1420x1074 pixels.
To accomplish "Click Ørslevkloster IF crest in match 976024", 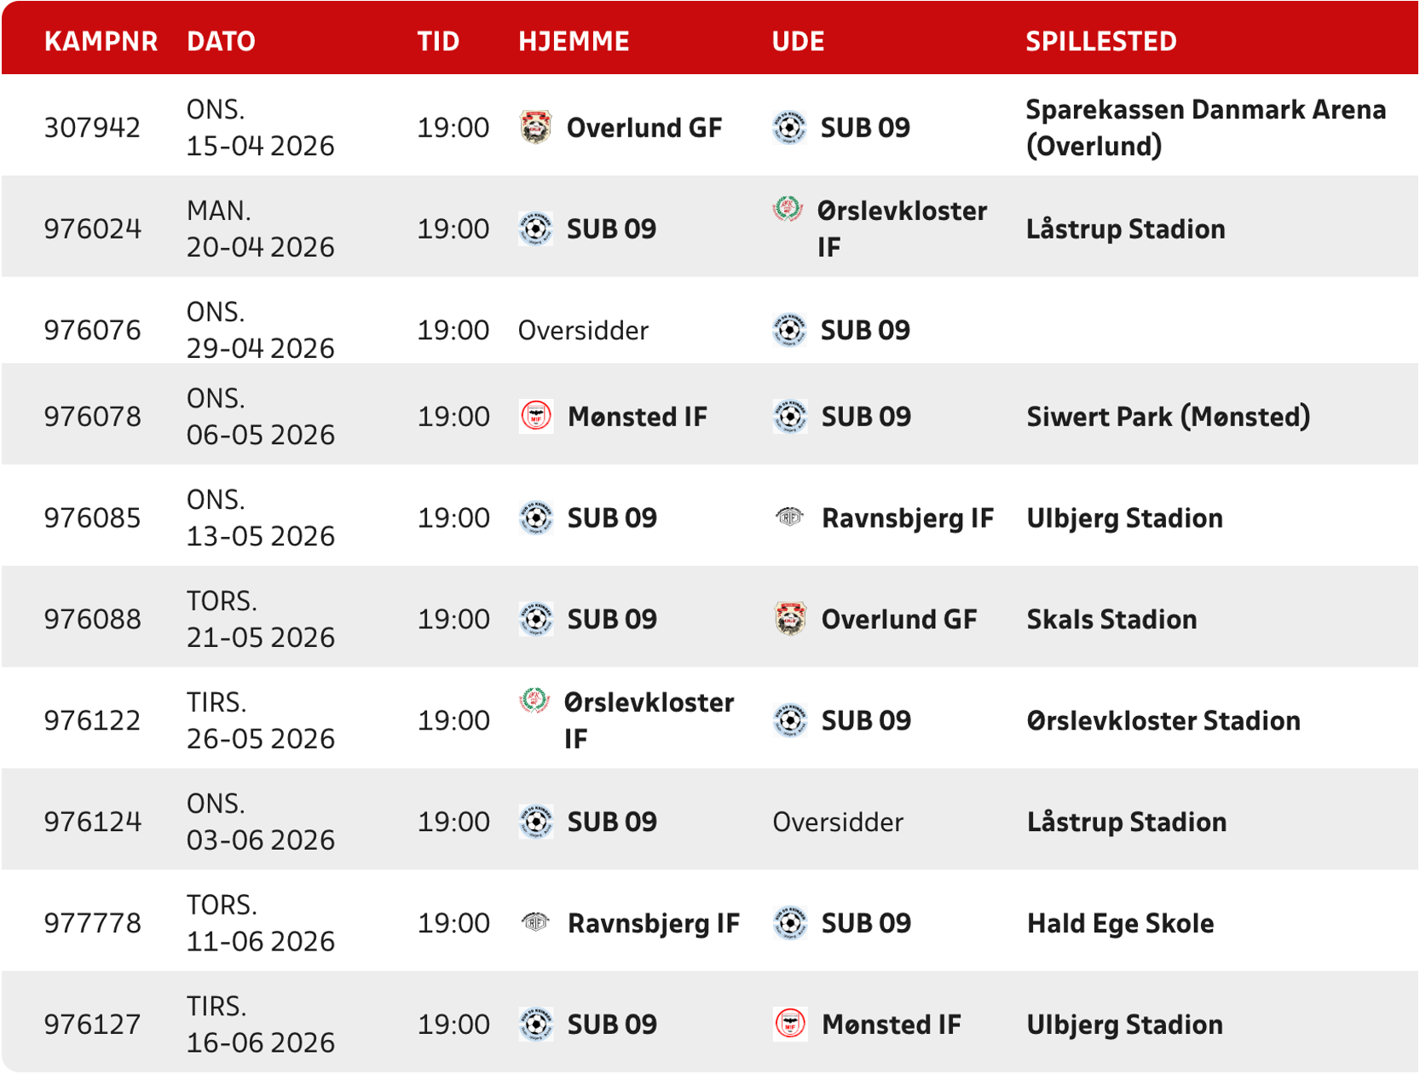I will pyautogui.click(x=788, y=210).
